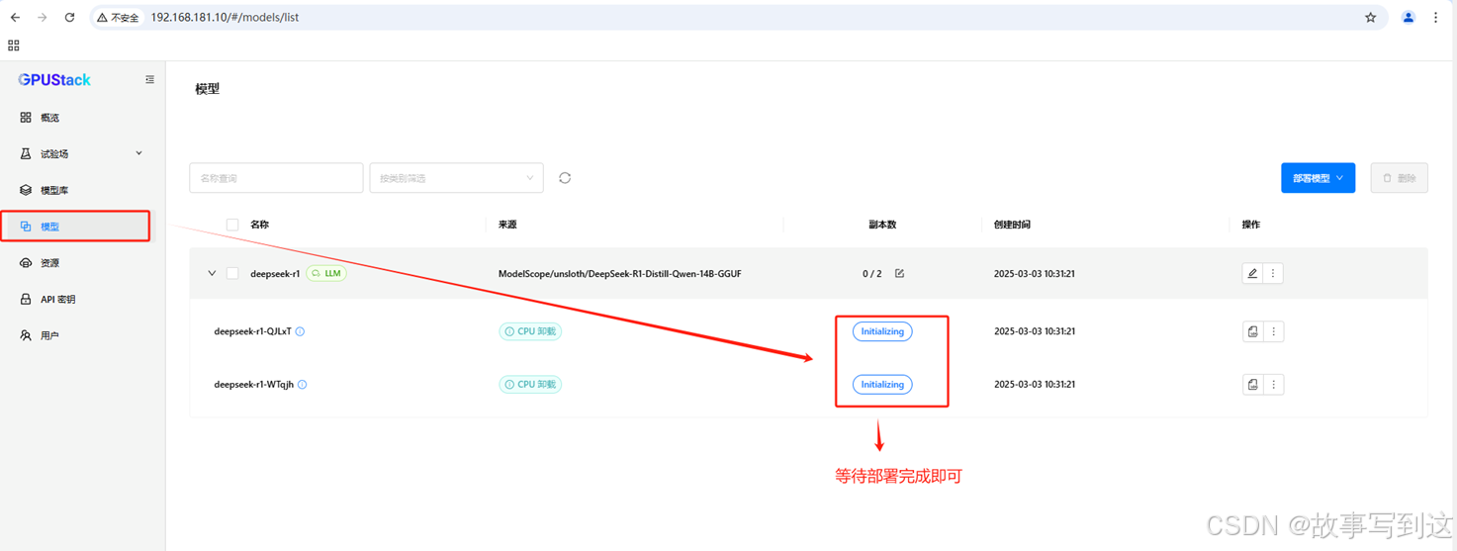Click the 删除 delete button

[1399, 178]
